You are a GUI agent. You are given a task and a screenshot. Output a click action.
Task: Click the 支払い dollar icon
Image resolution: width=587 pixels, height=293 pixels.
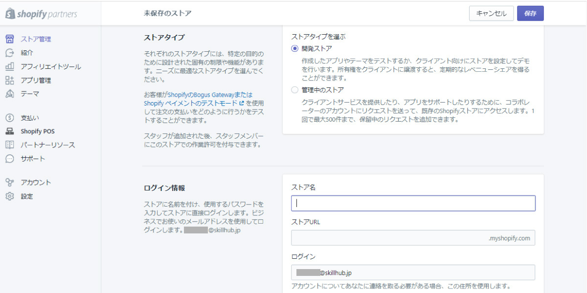pyautogui.click(x=10, y=118)
